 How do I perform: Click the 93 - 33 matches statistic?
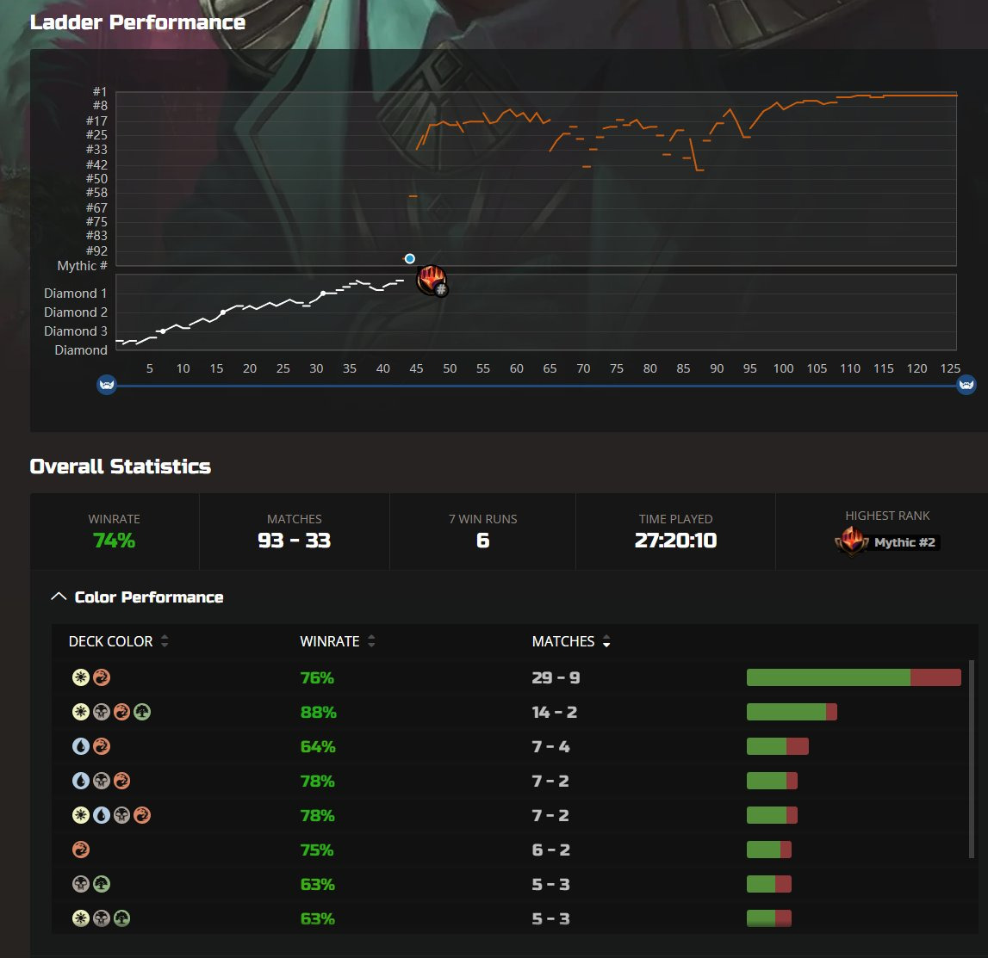[x=294, y=541]
